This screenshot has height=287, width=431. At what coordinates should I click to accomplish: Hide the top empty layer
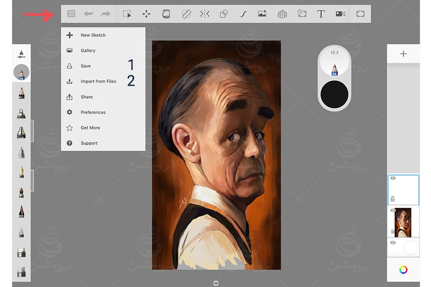pyautogui.click(x=394, y=178)
